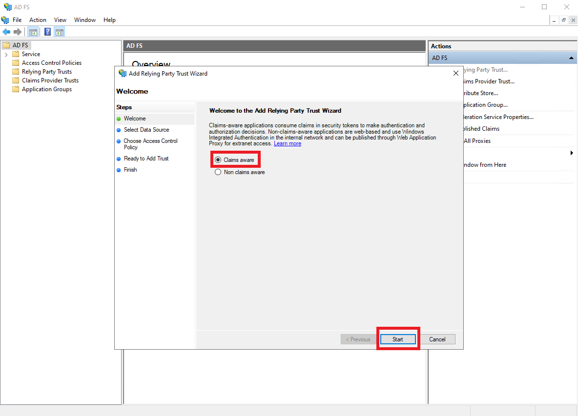The image size is (578, 416).
Task: Click the gray Forward arrow in toolbar
Action: tap(18, 32)
